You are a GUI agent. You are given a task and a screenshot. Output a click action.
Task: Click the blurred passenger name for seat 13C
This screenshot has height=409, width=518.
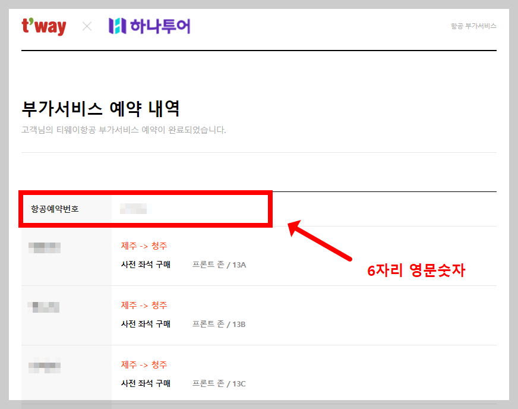(45, 367)
